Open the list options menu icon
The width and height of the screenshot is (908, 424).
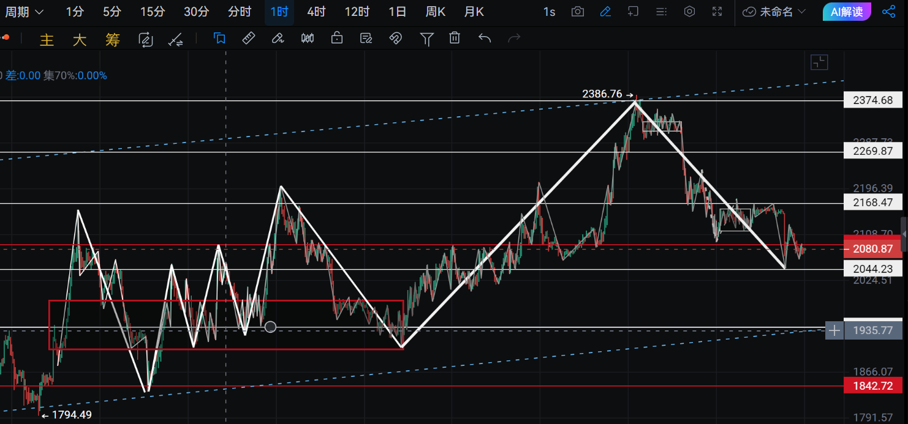coord(661,12)
